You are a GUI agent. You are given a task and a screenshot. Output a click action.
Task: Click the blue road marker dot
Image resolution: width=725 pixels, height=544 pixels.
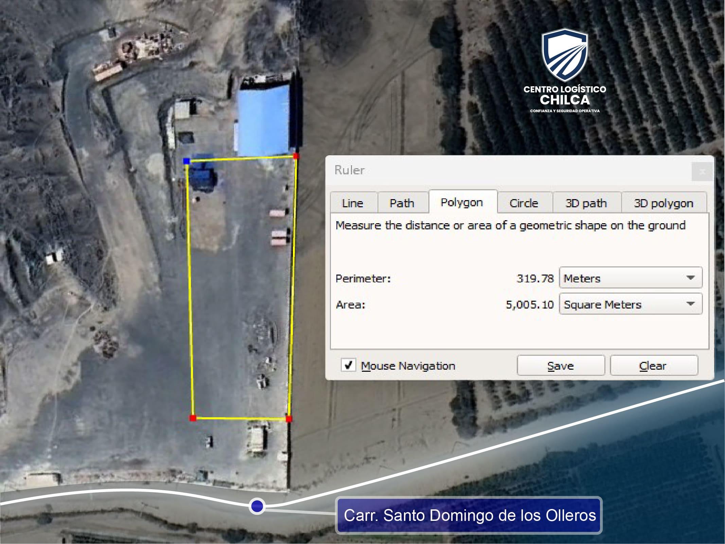[x=257, y=506]
